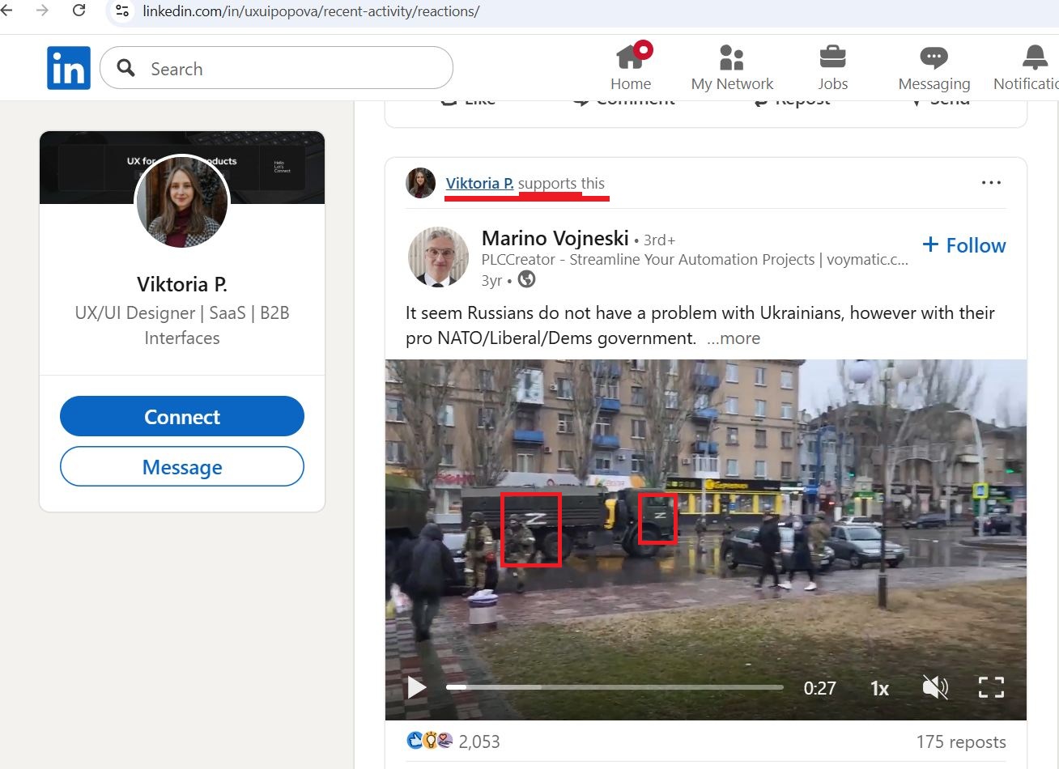View the post's 2,053 reactions
The image size is (1059, 769).
click(x=453, y=741)
